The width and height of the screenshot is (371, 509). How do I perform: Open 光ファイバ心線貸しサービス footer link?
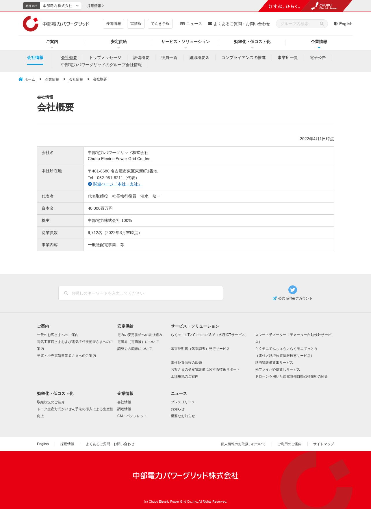[x=278, y=369]
